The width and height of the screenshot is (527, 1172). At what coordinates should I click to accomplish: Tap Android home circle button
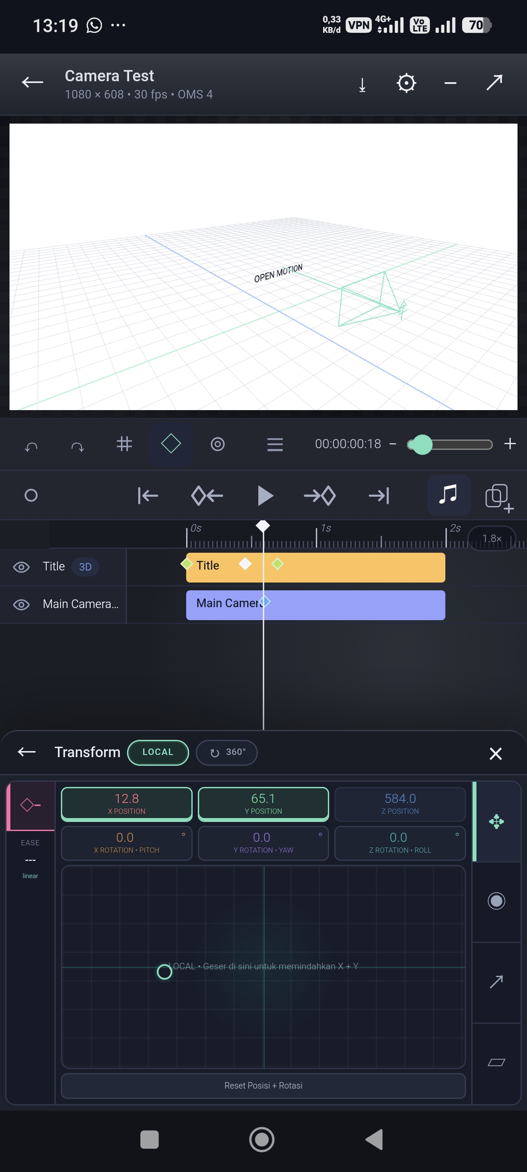pyautogui.click(x=262, y=1140)
